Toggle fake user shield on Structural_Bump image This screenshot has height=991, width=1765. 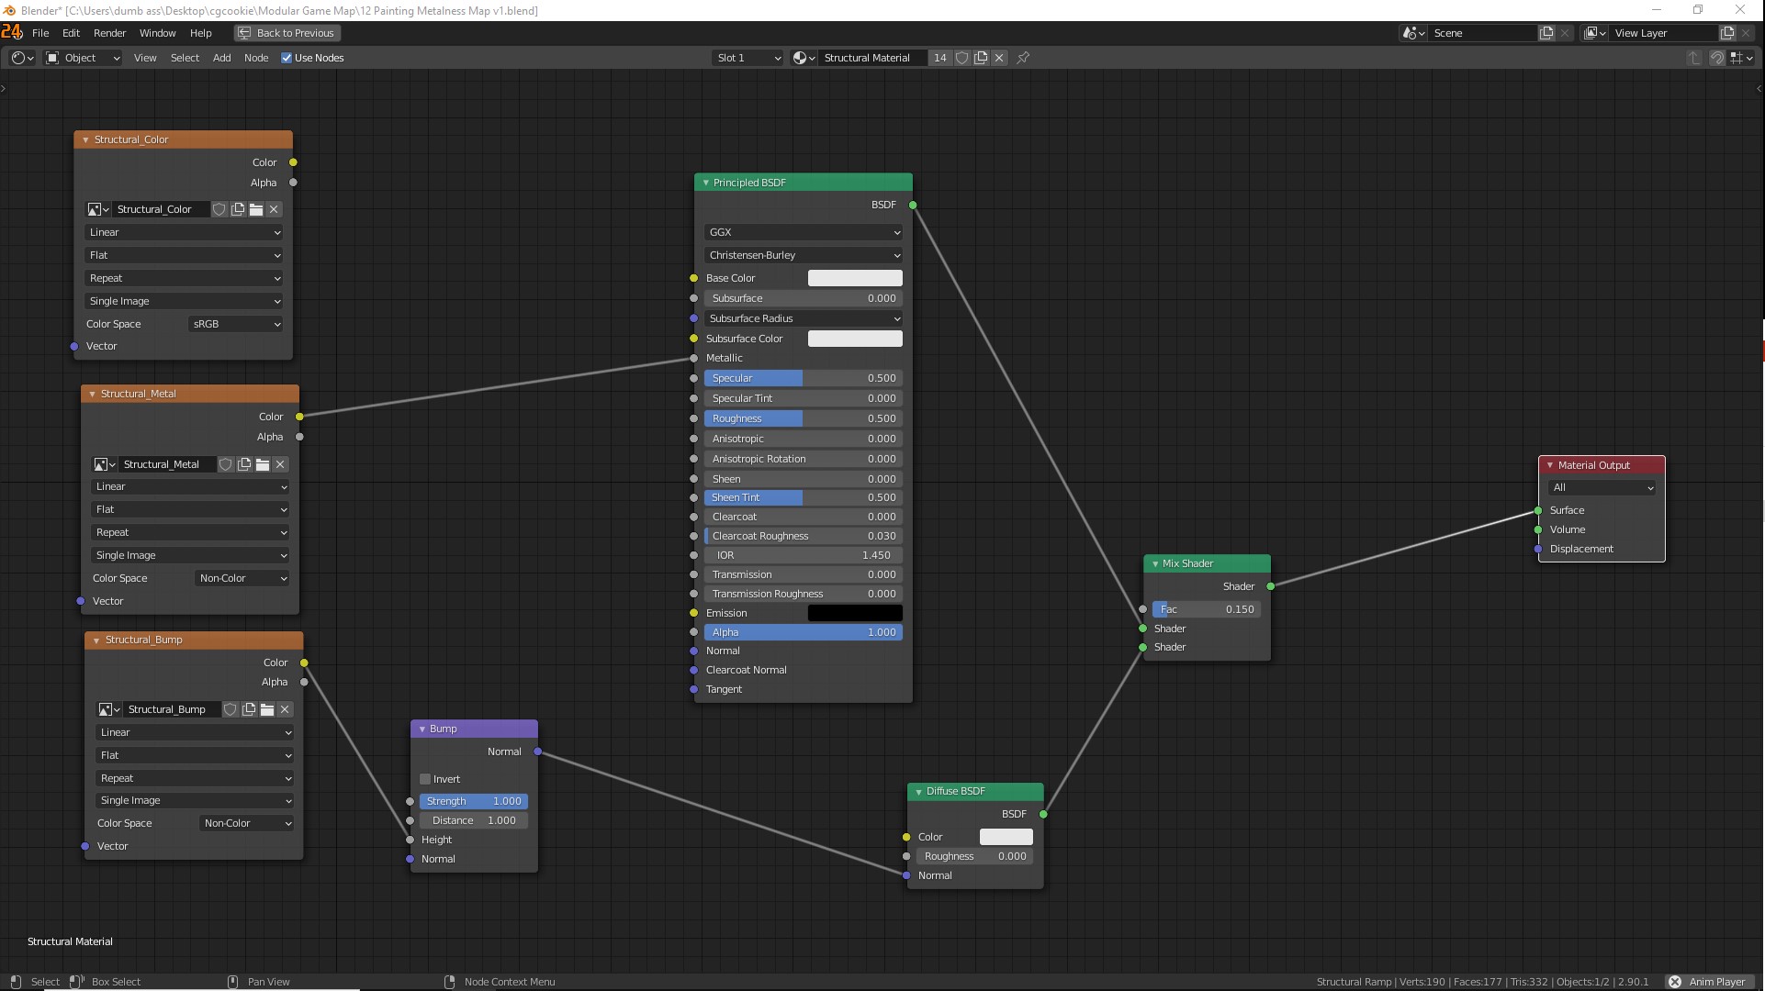click(x=230, y=709)
